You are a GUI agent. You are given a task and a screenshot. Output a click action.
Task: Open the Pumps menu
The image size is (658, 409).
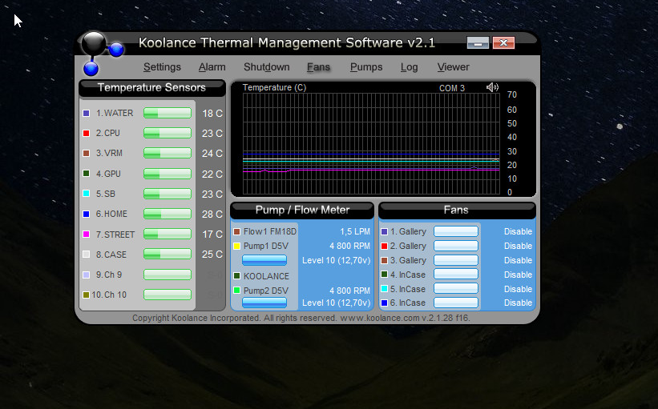coord(366,67)
